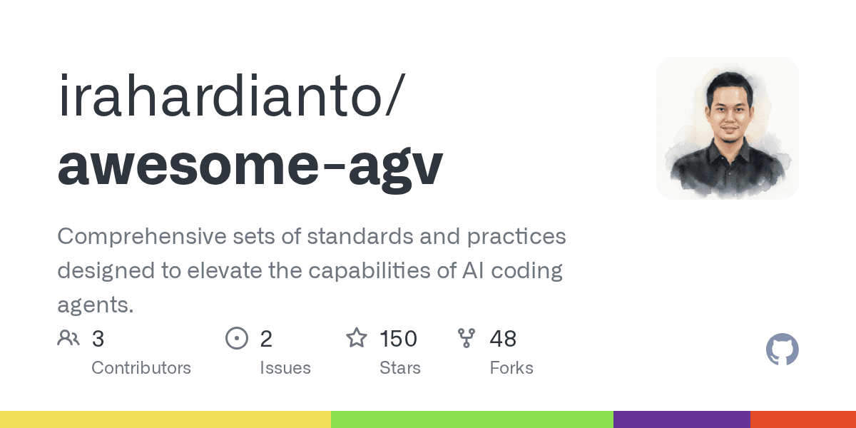
Task: Click the GitHub Octocat logo
Action: tap(782, 350)
